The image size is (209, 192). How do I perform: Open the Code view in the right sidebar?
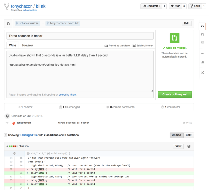[x=202, y=26]
